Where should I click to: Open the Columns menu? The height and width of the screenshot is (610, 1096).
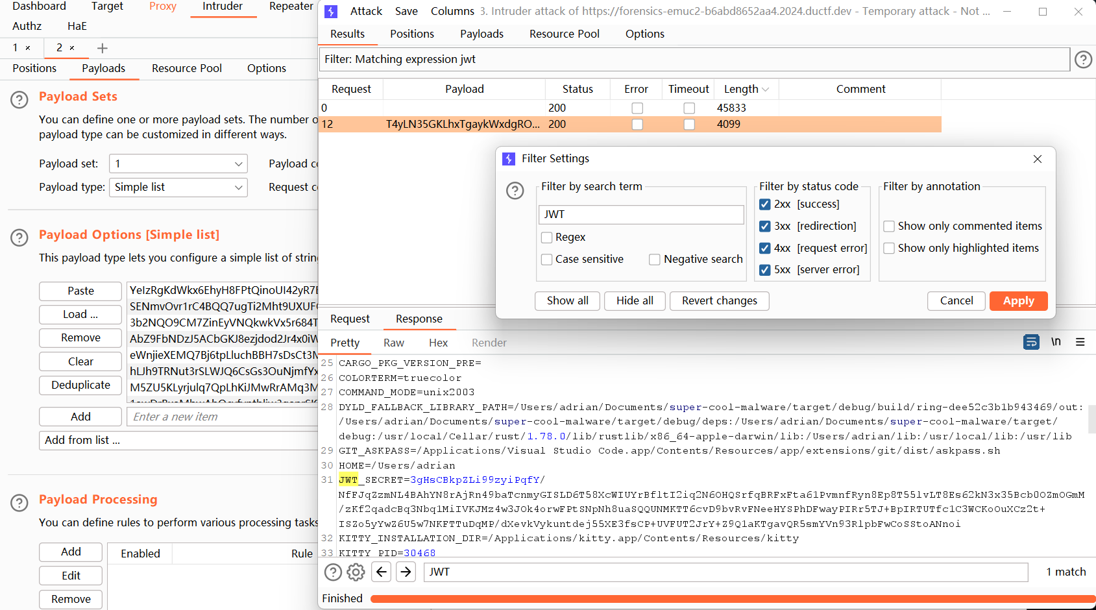[452, 12]
